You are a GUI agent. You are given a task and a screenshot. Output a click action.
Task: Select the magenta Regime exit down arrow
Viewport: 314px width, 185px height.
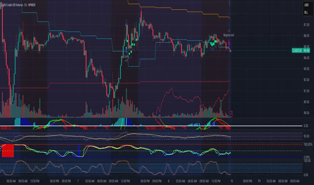click(229, 42)
